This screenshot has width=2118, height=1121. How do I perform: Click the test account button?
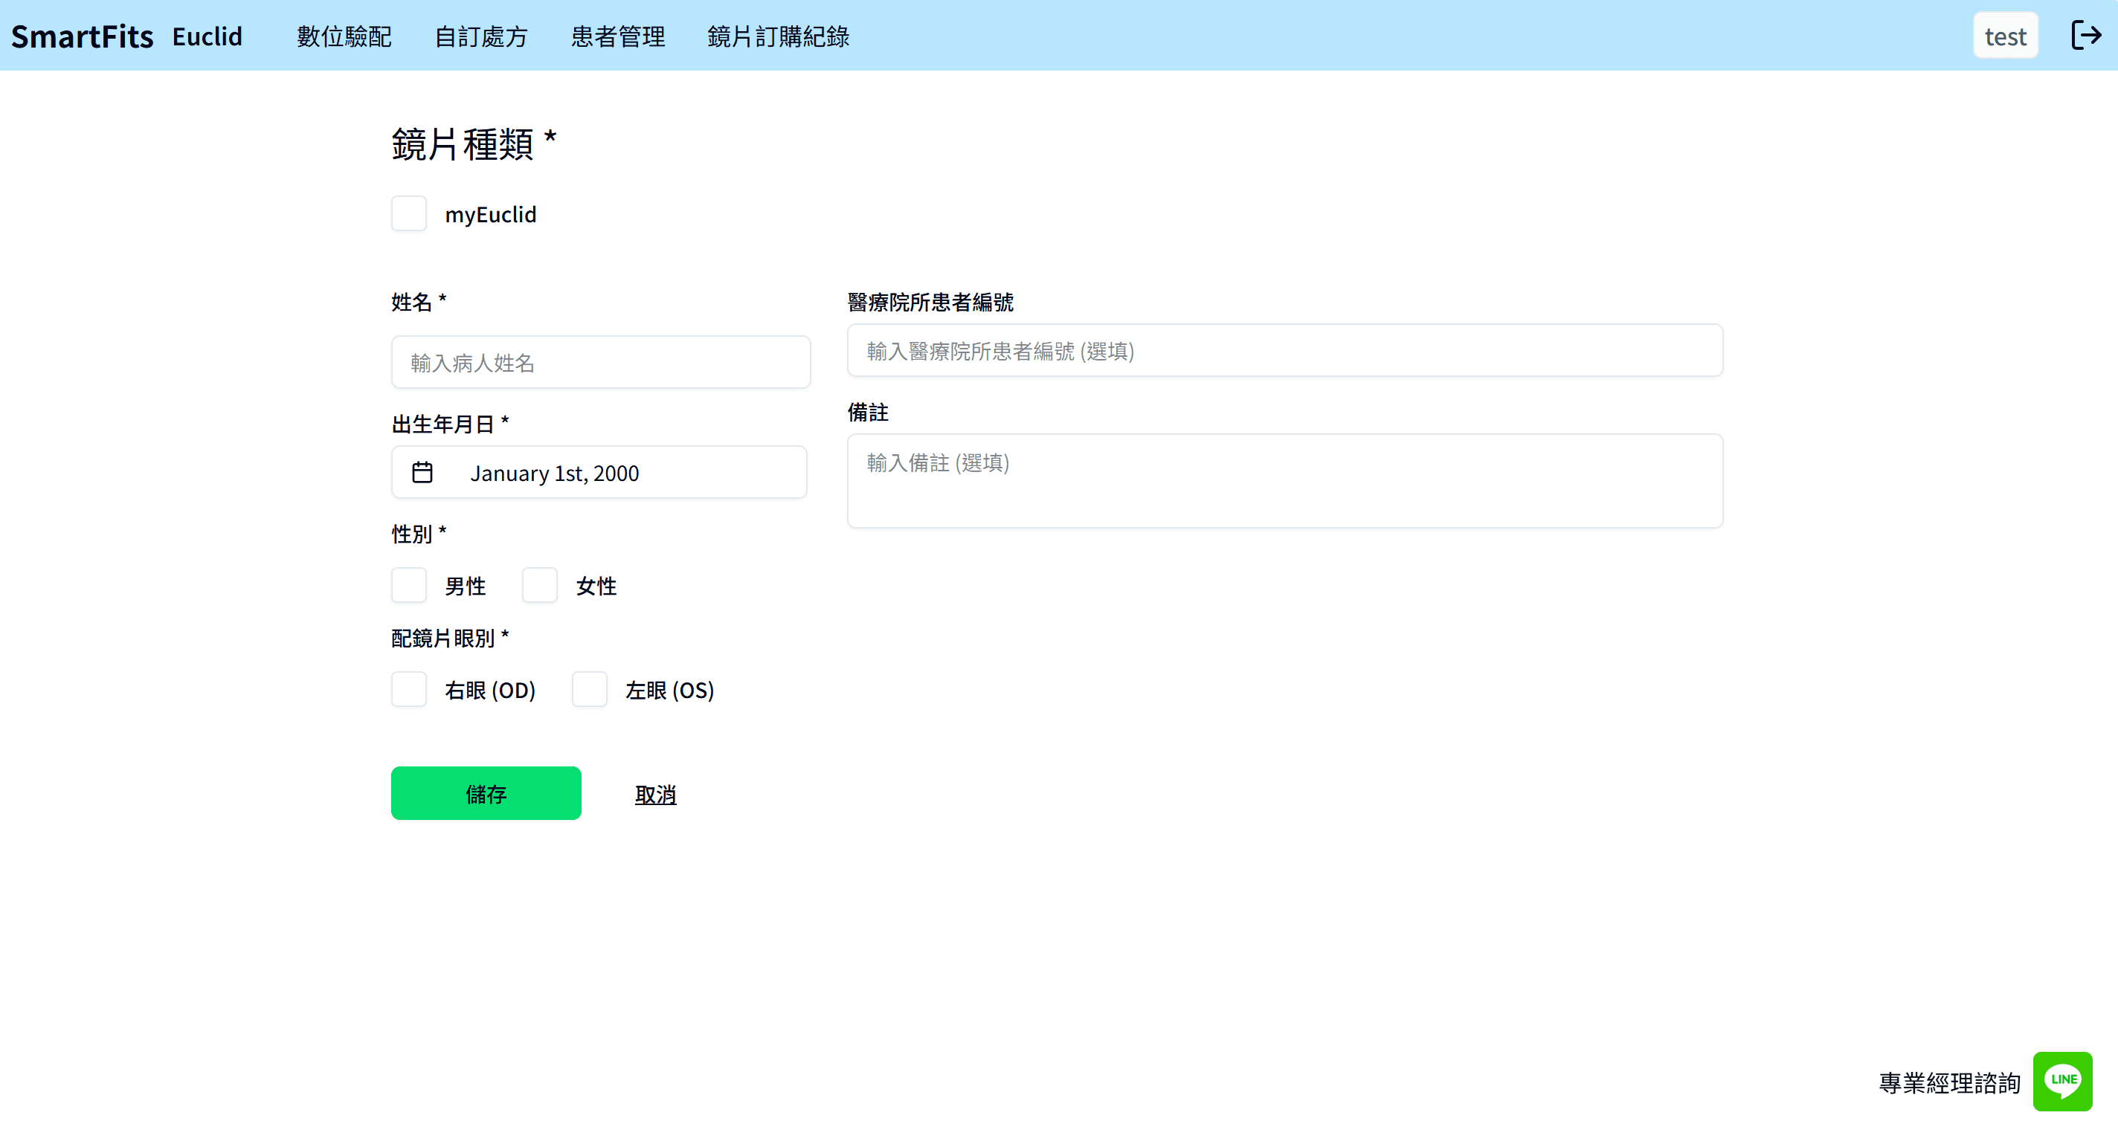[x=2006, y=36]
